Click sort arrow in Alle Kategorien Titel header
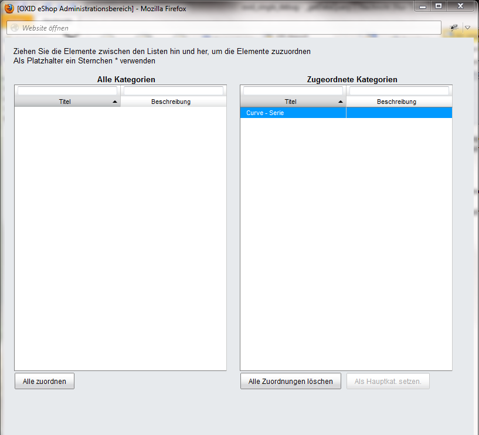This screenshot has height=435, width=479. [x=114, y=102]
